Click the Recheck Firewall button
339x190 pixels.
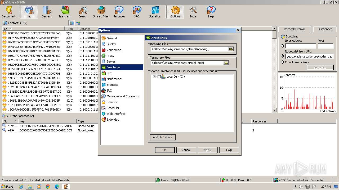click(x=295, y=29)
